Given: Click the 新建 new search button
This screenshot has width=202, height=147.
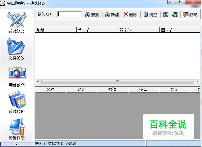Looking at the screenshot, I should (112, 15).
